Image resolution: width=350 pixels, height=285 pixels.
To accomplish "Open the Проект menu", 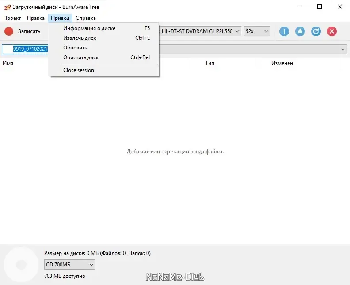I will click(12, 18).
